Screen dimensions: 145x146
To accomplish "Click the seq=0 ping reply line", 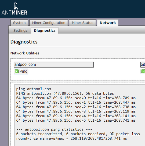I will 76,98.
